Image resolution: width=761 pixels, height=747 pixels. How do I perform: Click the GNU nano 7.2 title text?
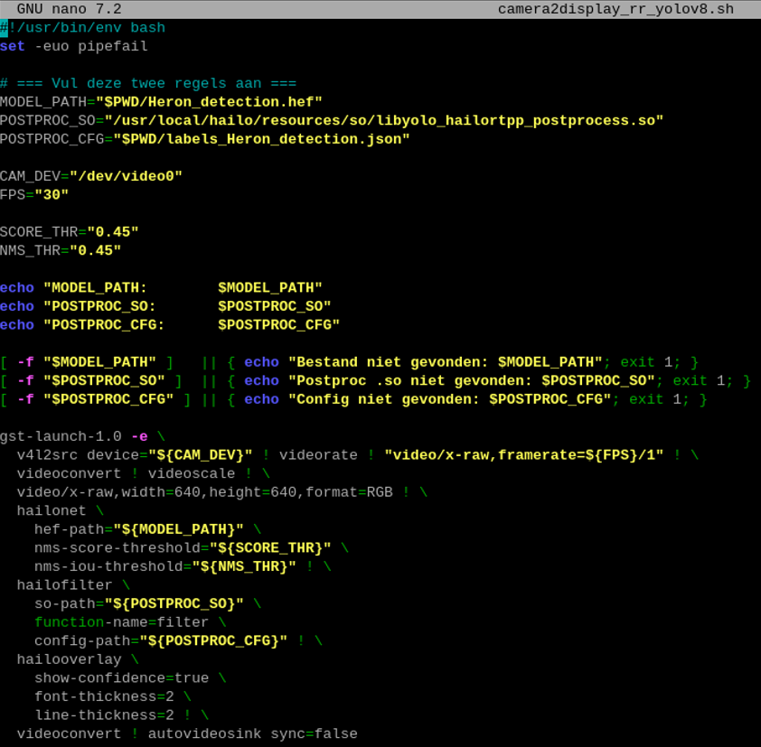coord(69,9)
